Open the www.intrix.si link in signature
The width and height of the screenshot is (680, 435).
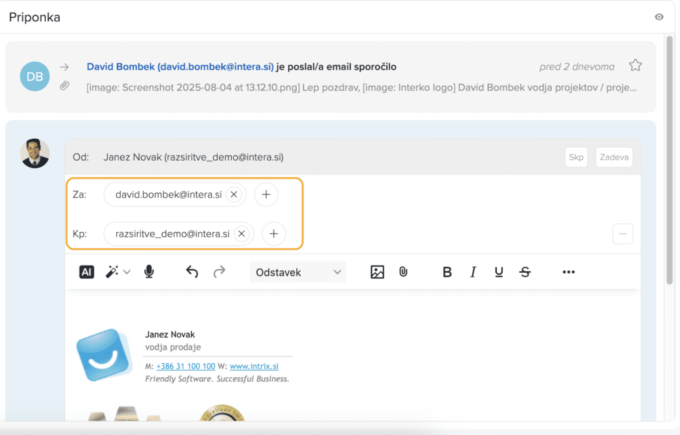tap(254, 366)
